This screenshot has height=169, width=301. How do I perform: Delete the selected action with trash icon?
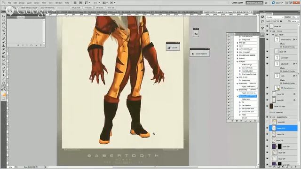(255, 121)
